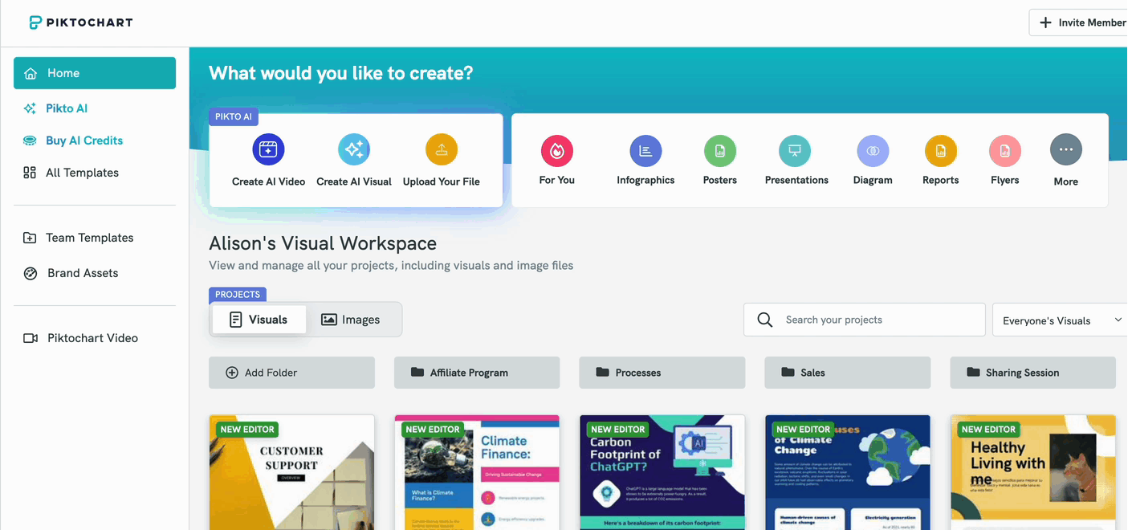
Task: Open the Customer Support project thumbnail
Action: (291, 472)
